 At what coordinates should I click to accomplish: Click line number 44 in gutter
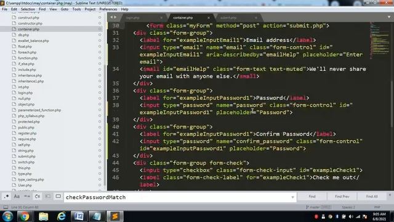point(116,163)
